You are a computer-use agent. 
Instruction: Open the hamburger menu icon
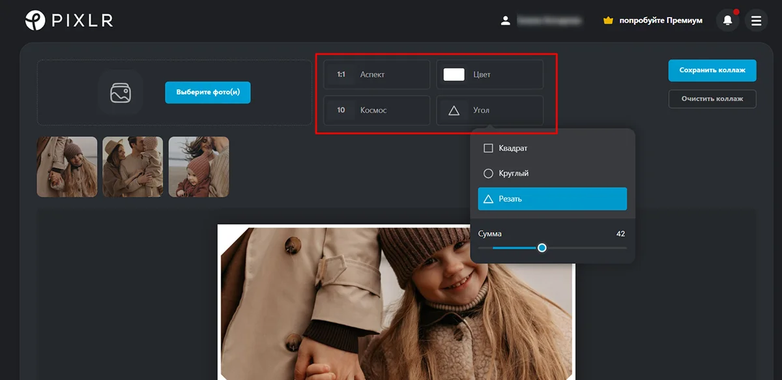click(756, 21)
